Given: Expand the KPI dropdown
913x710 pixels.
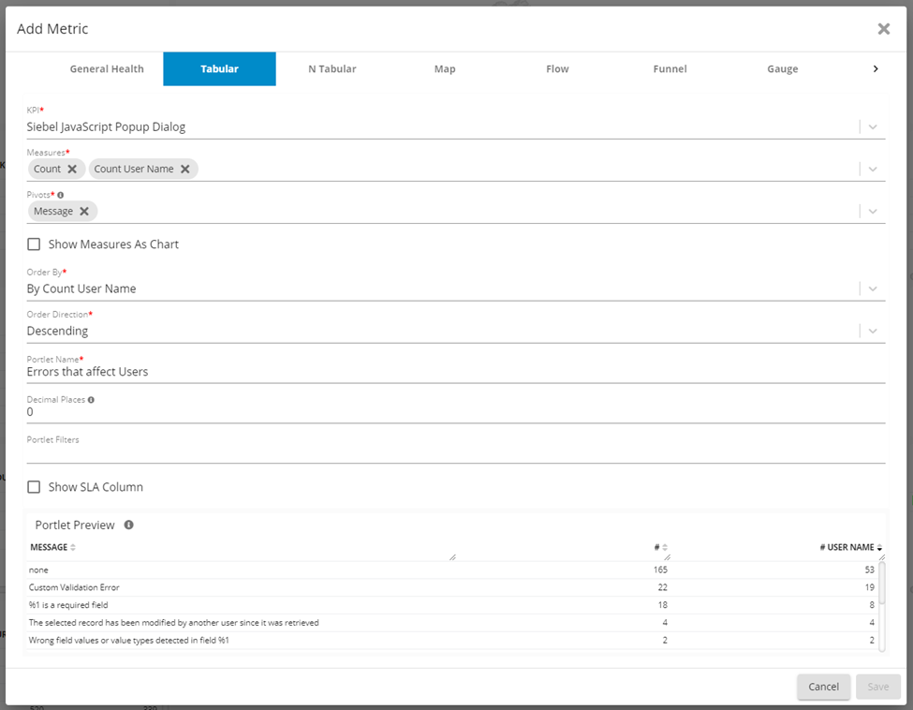Looking at the screenshot, I should tap(873, 126).
